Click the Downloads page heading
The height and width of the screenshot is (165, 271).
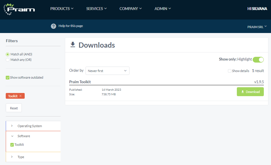tap(97, 45)
